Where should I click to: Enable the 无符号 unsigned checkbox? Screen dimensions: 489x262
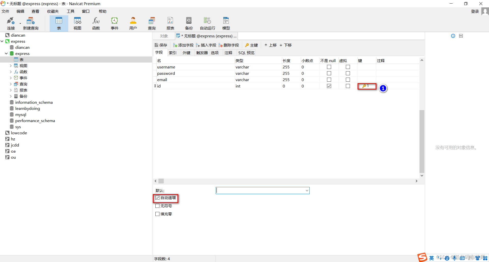[157, 206]
